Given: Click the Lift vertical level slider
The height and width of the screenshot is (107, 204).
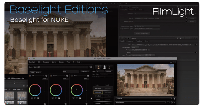Looking at the screenshot, I should tap(45, 92).
